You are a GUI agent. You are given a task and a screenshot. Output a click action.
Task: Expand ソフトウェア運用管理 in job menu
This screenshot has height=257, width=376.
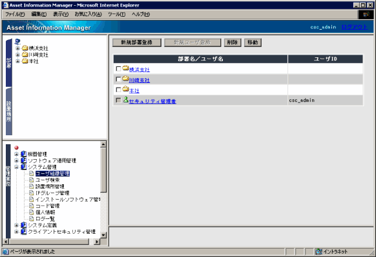[x=16, y=160]
